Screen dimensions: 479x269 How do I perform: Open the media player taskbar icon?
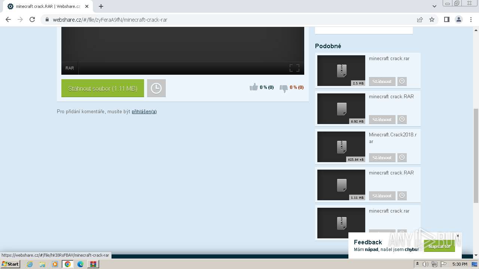point(55,264)
